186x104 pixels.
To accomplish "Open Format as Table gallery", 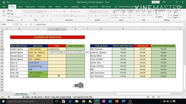I will pyautogui.click(x=123, y=14).
